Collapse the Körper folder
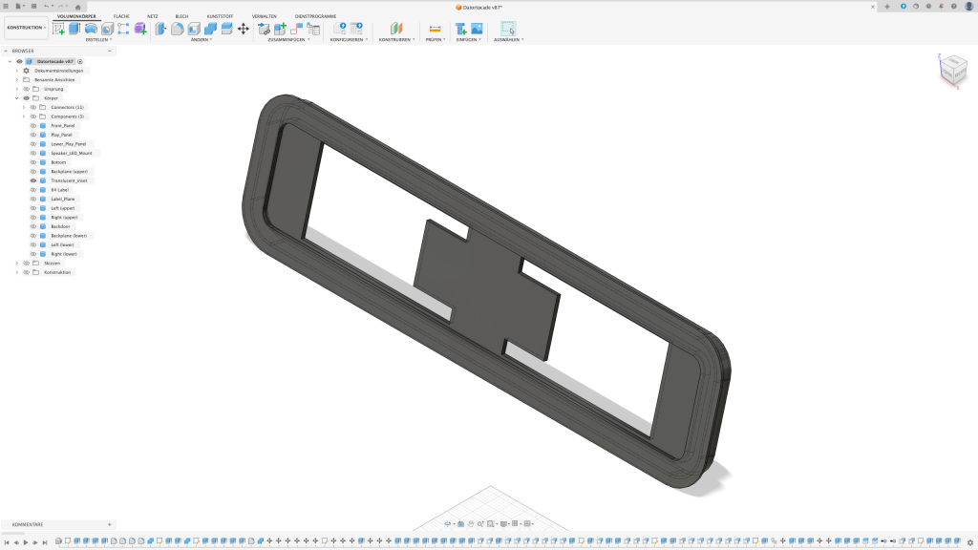Screen dimensions: 978x550 click(16, 98)
